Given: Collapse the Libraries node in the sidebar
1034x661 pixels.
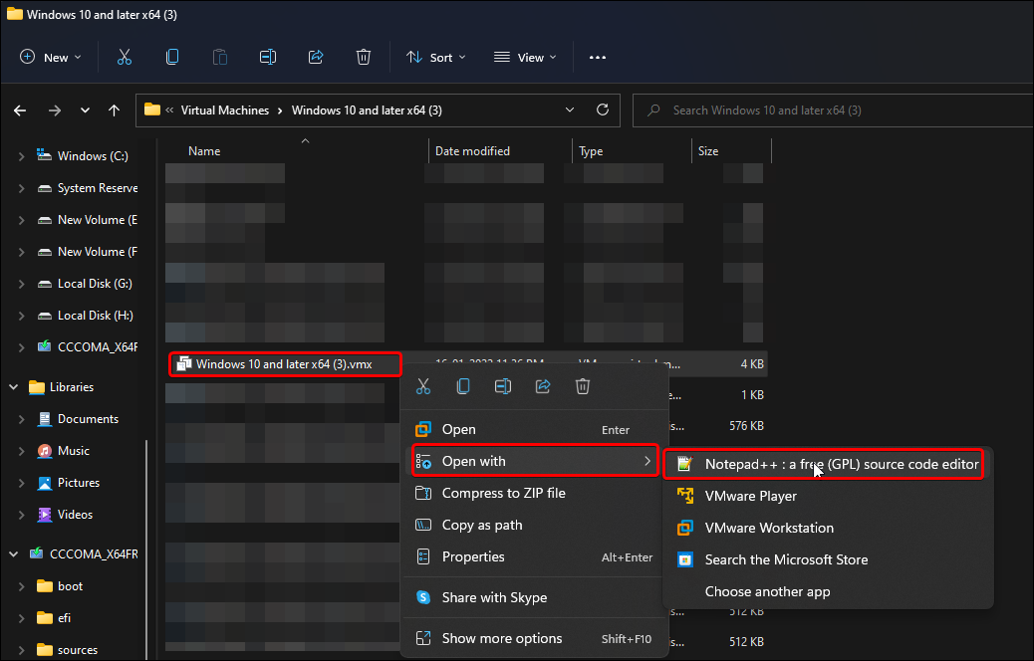Looking at the screenshot, I should pos(14,386).
